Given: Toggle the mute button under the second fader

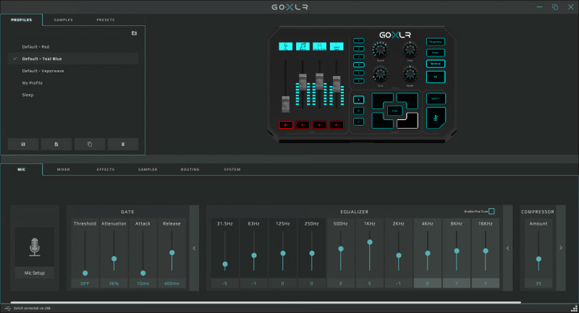Looking at the screenshot, I should tap(303, 125).
